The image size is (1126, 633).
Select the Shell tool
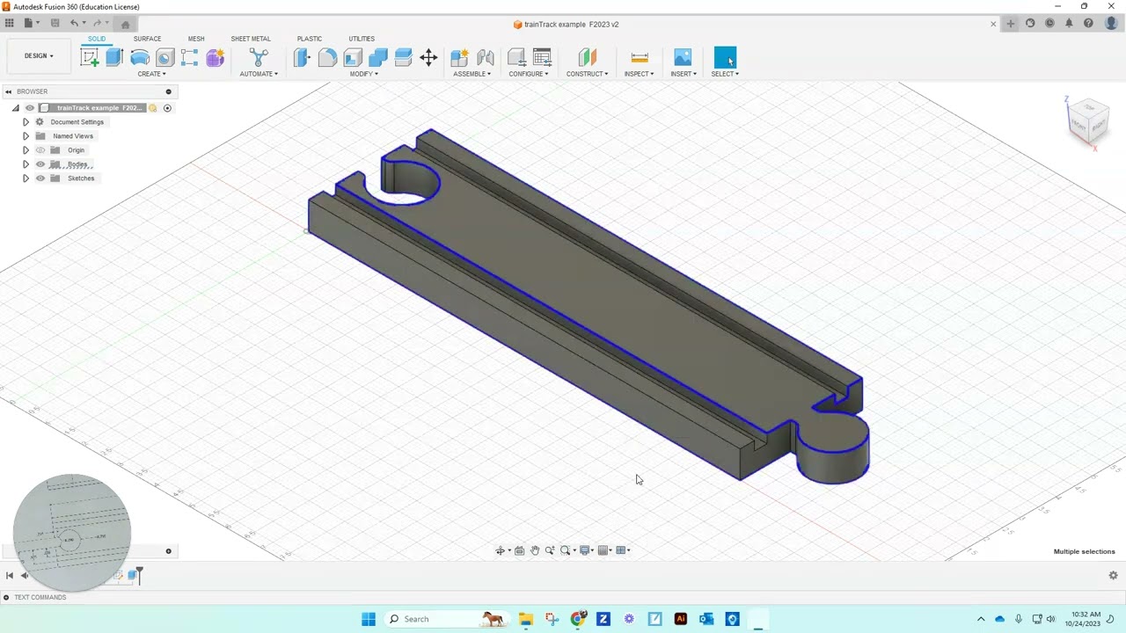[353, 58]
